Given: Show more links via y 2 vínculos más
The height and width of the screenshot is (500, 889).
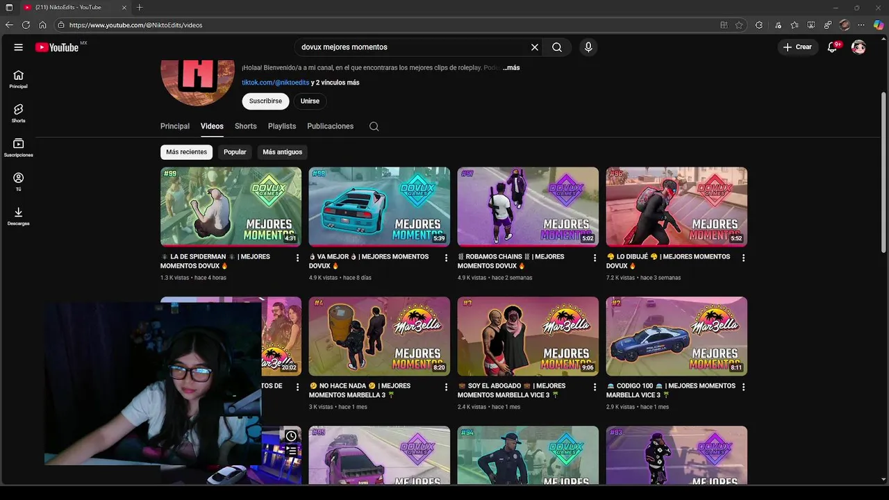Looking at the screenshot, I should point(335,83).
